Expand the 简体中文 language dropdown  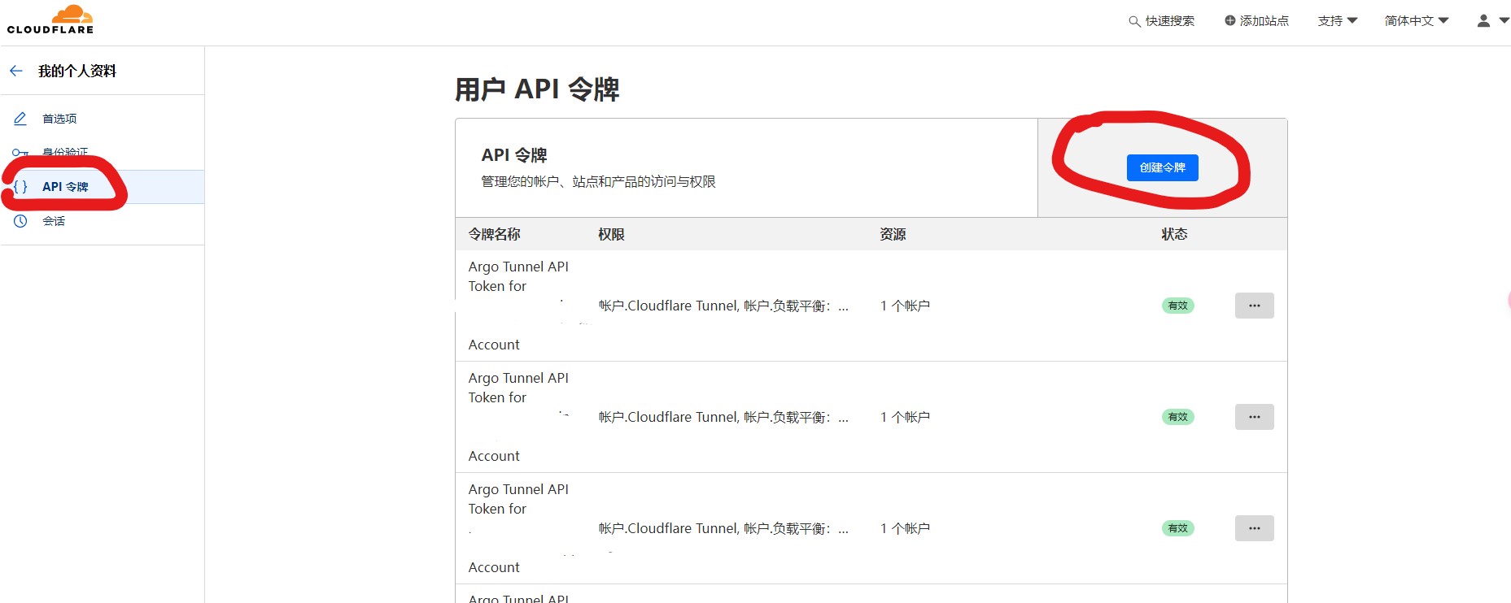[x=1417, y=21]
